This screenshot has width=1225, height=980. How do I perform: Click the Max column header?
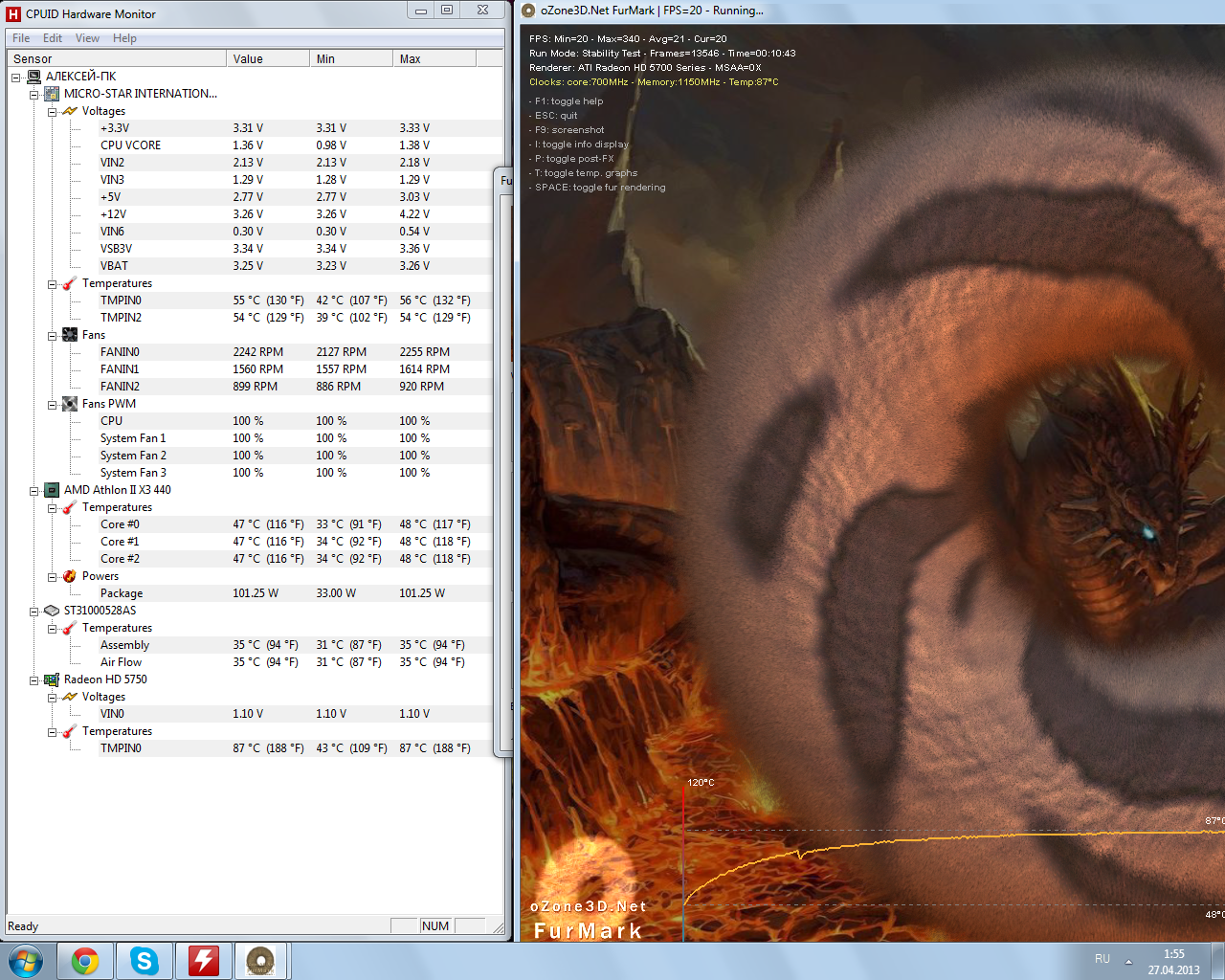(x=434, y=58)
